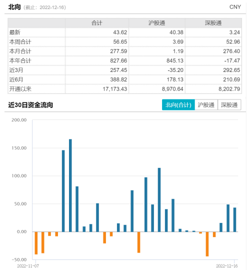Image resolution: width=250 pixels, height=270 pixels.
Task: Click the value 17,173.43 in 开通以来 row
Action: (115, 89)
